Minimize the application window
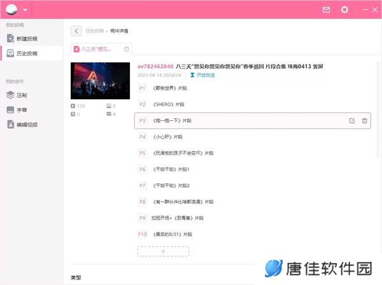 365,10
